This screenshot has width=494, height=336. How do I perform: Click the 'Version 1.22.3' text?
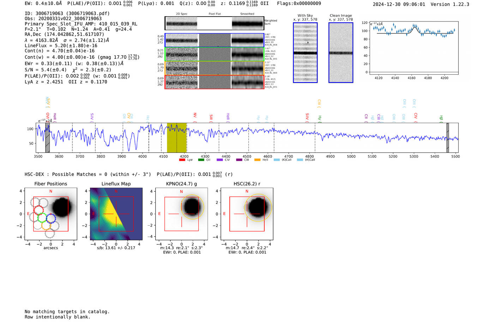450,4
